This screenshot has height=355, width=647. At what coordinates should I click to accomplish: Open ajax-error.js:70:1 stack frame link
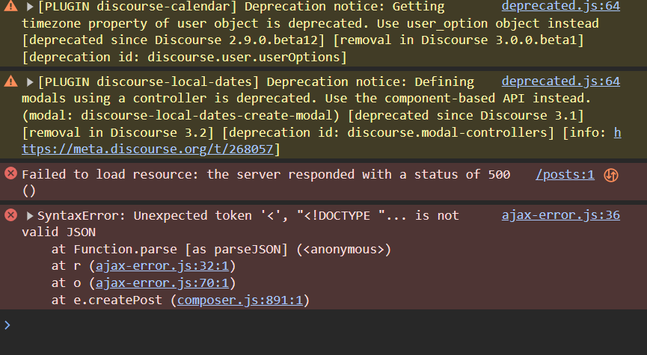click(x=162, y=283)
